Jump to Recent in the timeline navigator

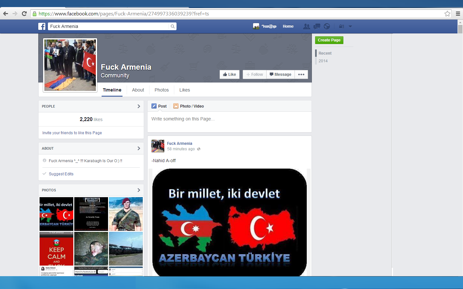(x=325, y=53)
